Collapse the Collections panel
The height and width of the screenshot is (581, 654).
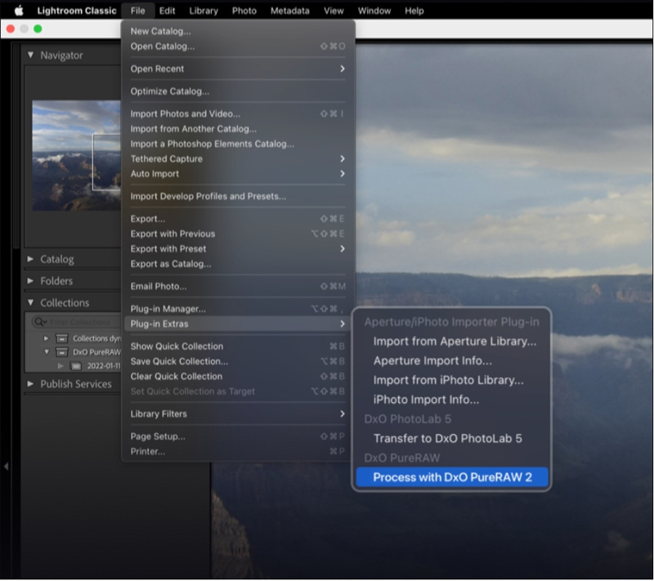click(31, 302)
